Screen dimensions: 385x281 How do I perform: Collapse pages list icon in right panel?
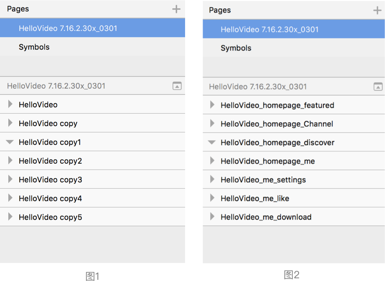[x=378, y=87]
